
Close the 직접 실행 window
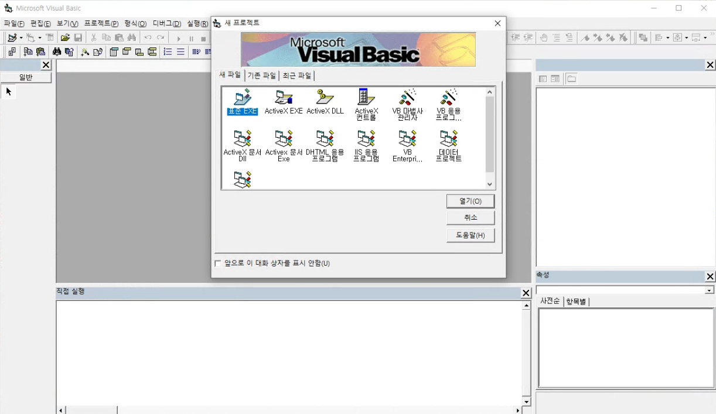[526, 293]
